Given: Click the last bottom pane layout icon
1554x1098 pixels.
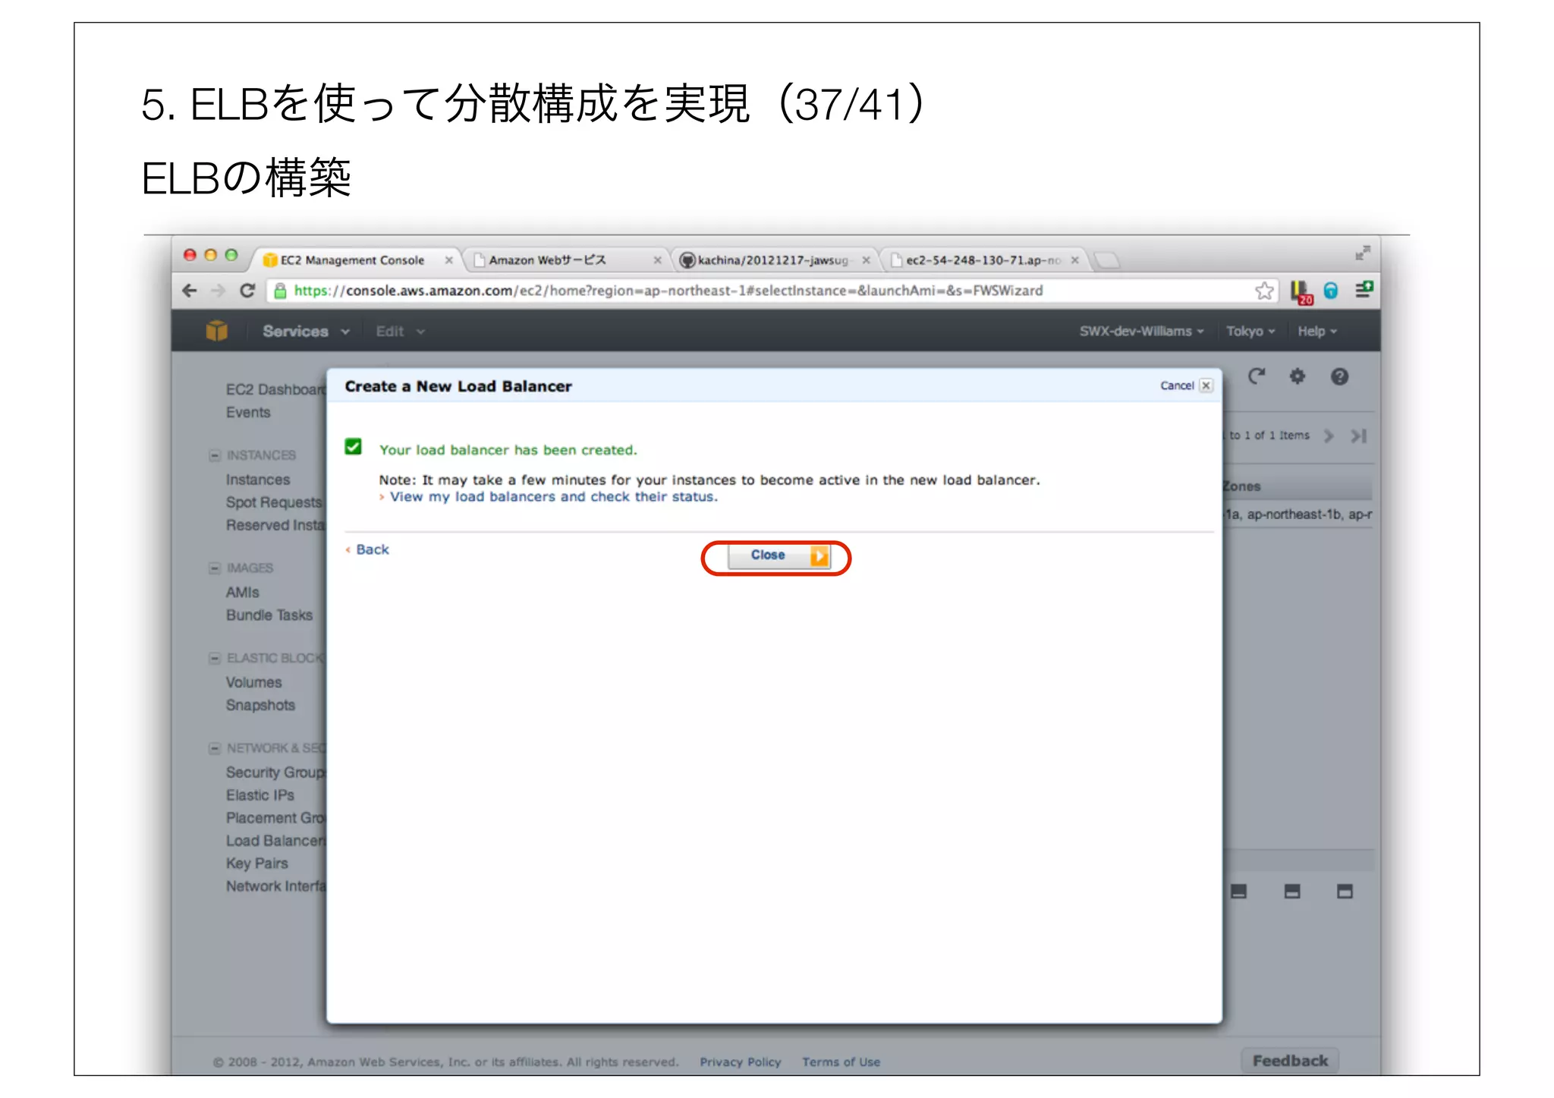Looking at the screenshot, I should [1345, 892].
